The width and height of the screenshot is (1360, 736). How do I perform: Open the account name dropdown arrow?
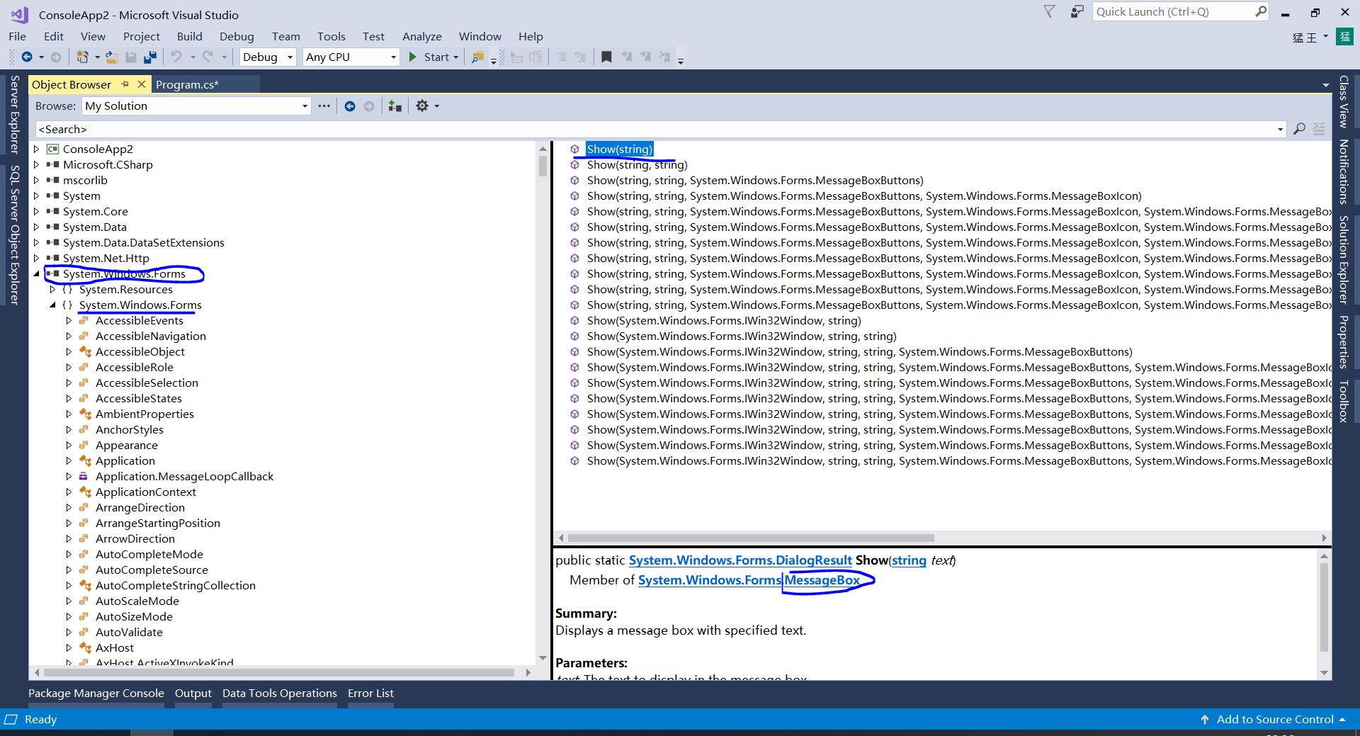click(1326, 36)
